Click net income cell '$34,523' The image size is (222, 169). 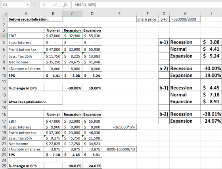pos(92,144)
